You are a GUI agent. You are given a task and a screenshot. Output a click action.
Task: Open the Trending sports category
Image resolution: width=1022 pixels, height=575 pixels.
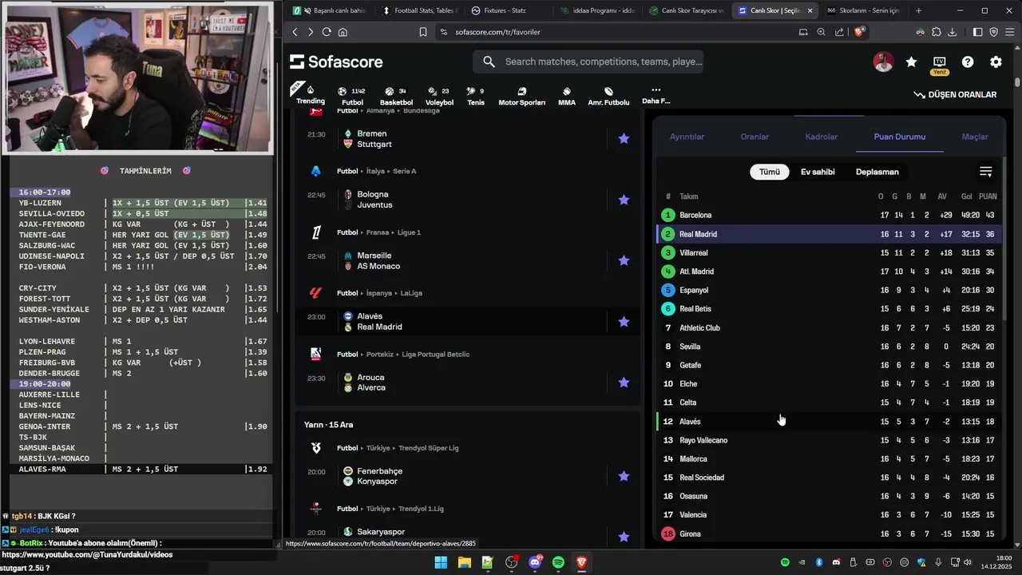coord(311,95)
